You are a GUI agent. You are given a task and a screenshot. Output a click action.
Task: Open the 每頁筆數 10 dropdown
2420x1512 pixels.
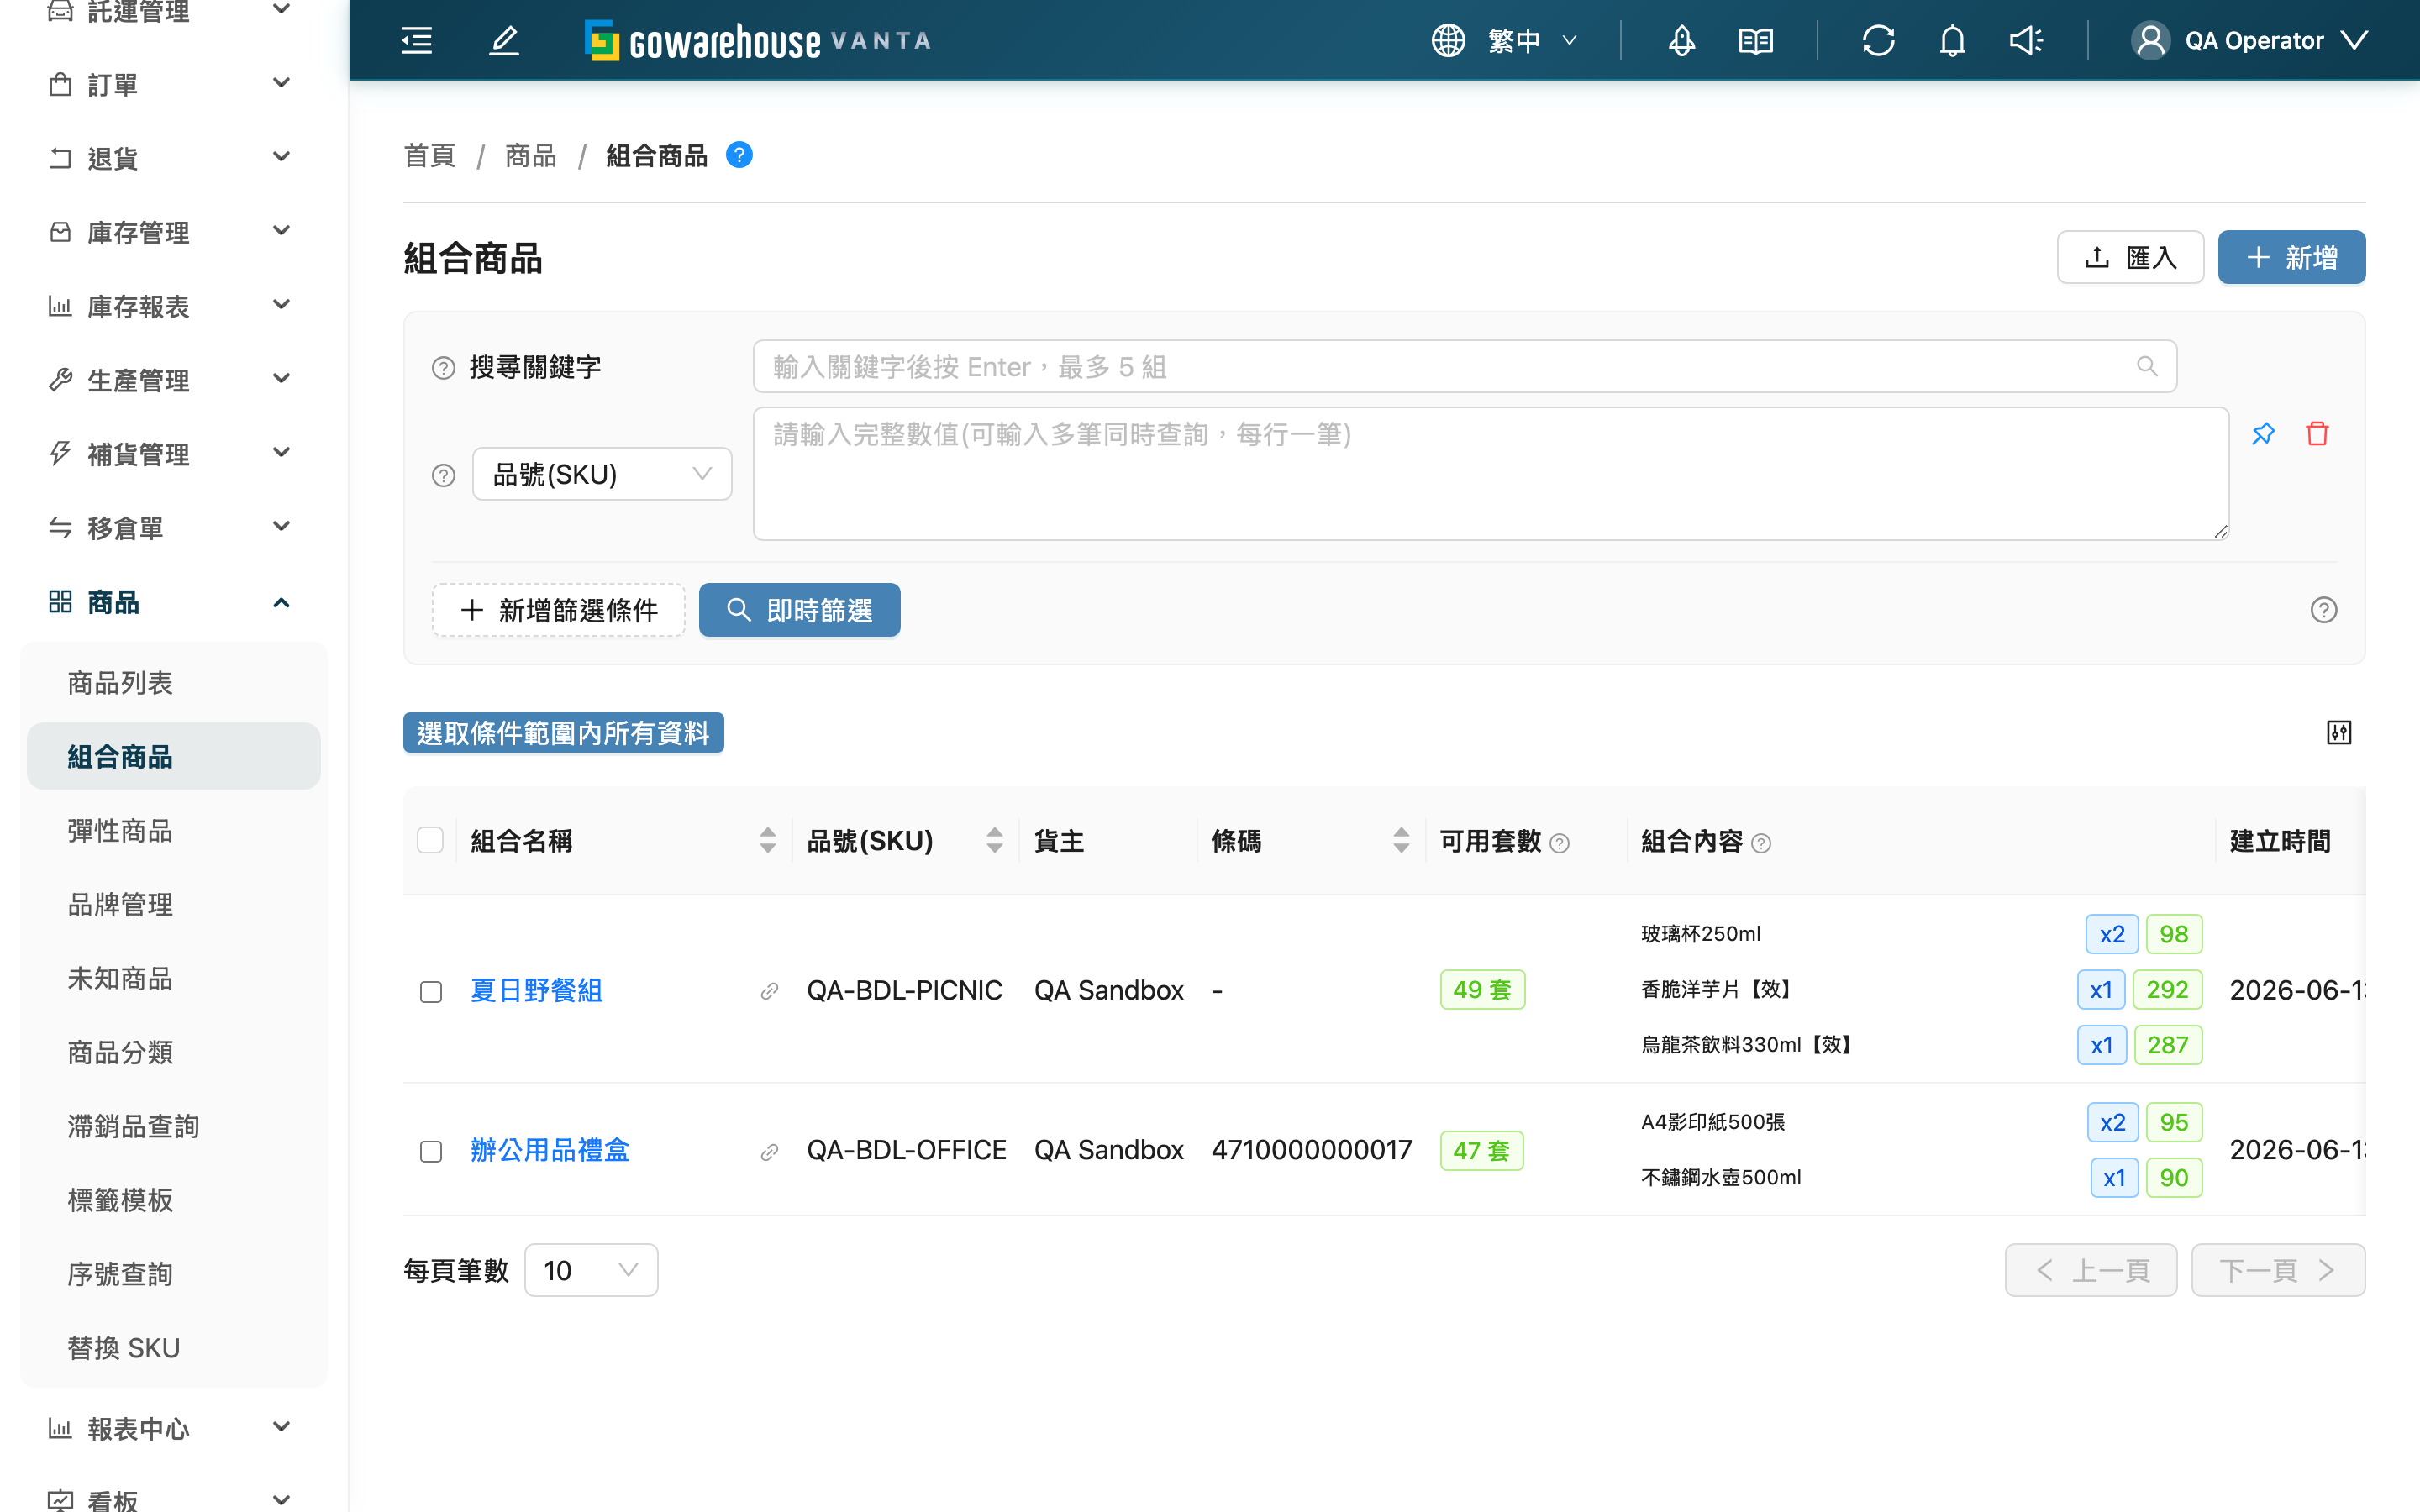click(590, 1270)
